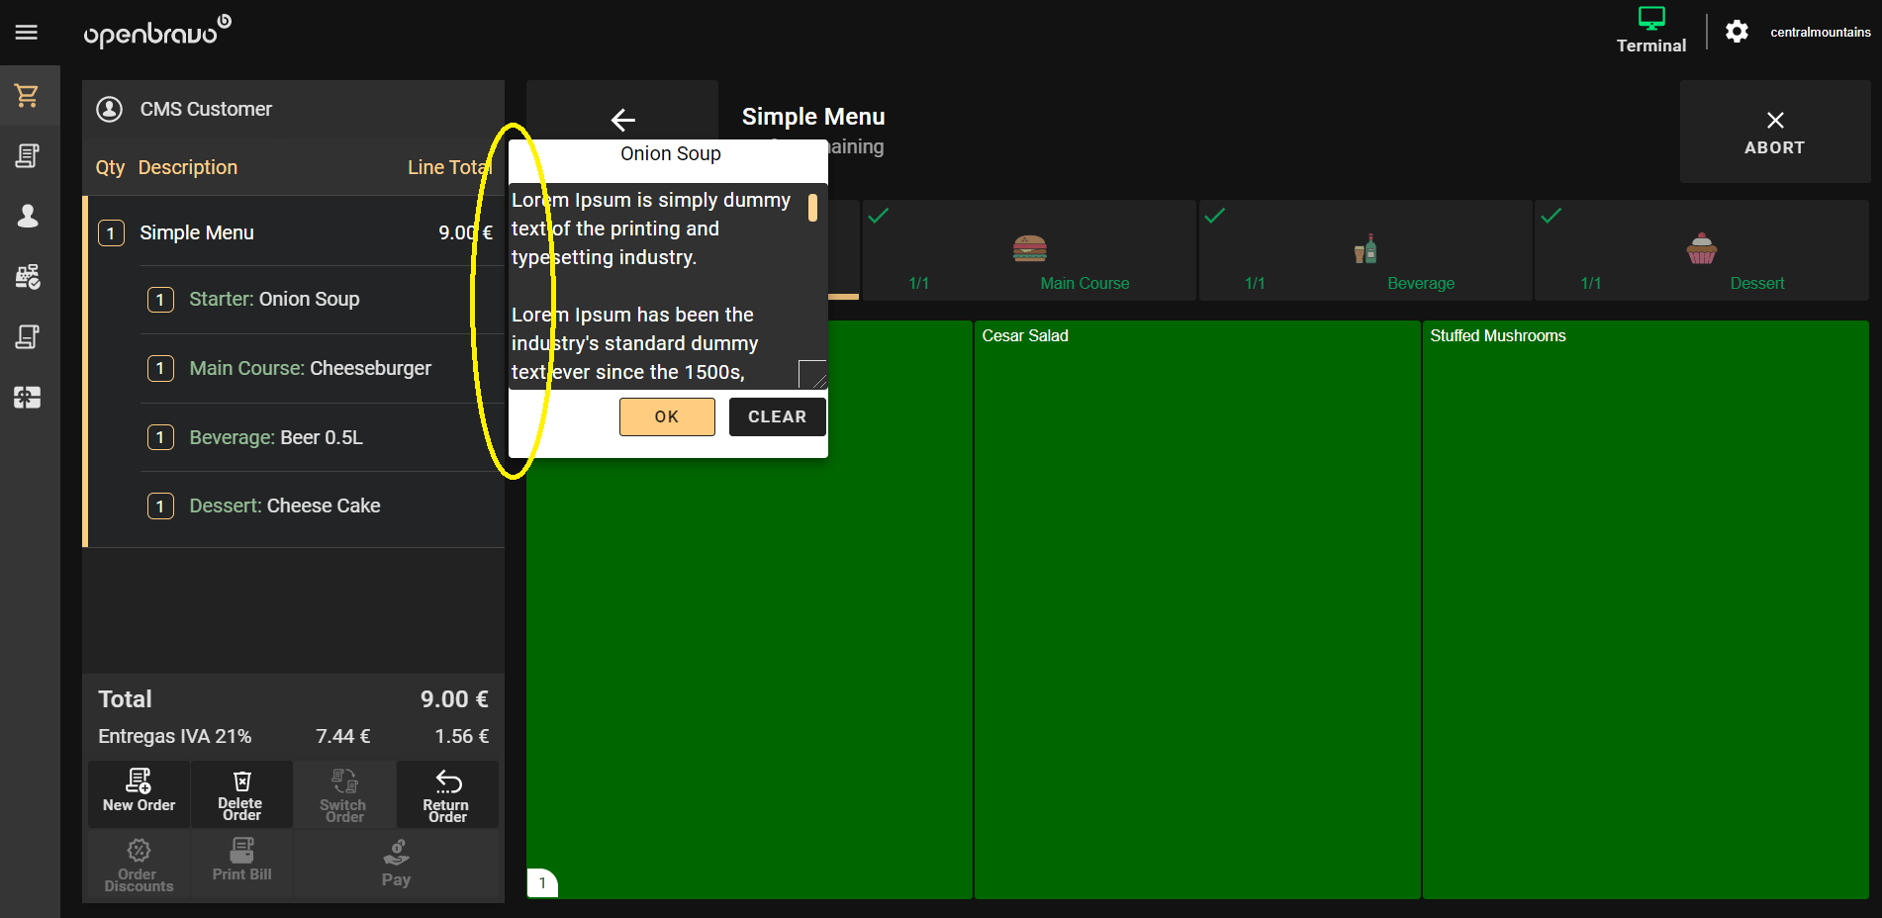Click the Terminal monitor icon
The height and width of the screenshot is (918, 1882).
click(x=1651, y=18)
